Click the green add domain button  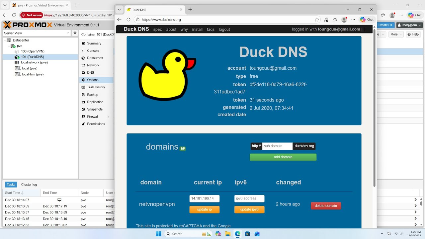point(283,157)
